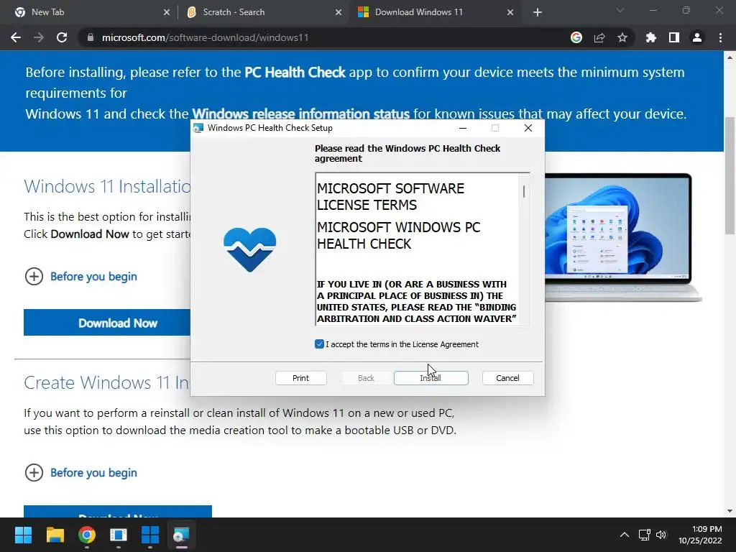
Task: Switch to the New Tab tab
Action: pos(88,13)
